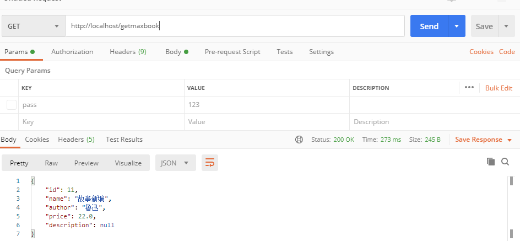Screen dimensions: 520x241
Task: Open the GET method dropdown
Action: pos(33,26)
